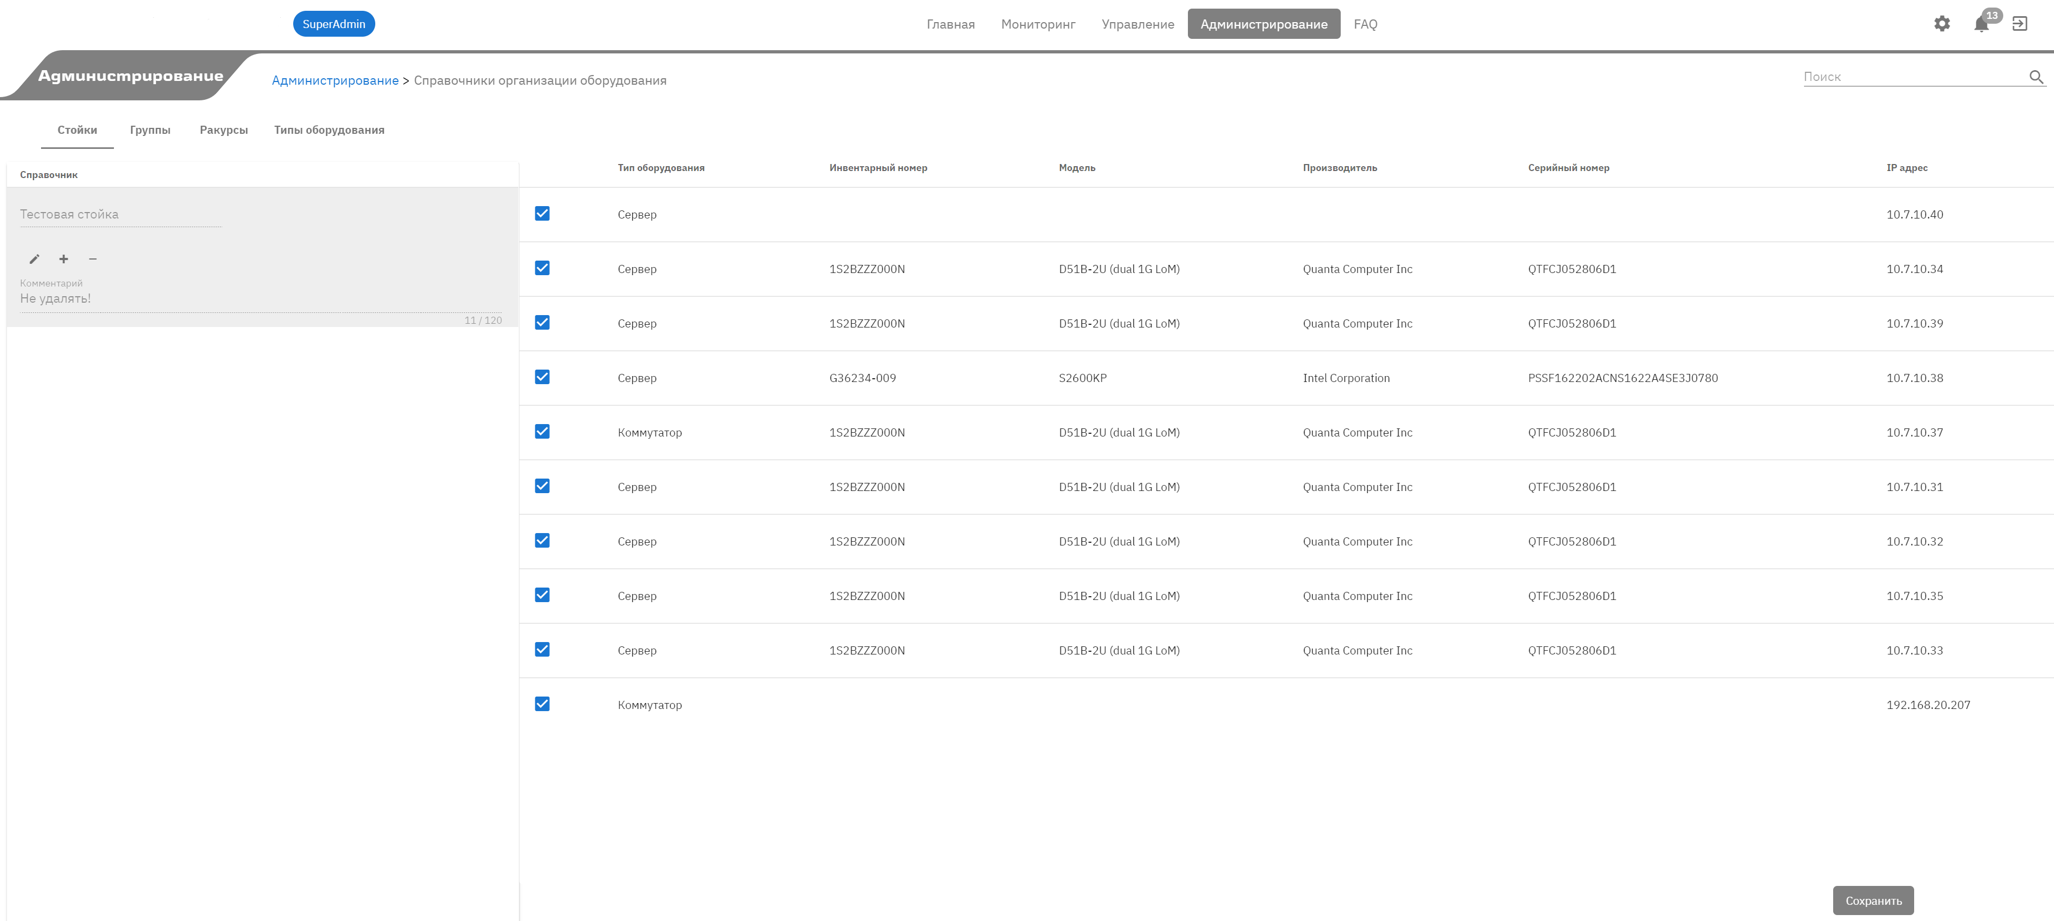
Task: Open the Управление menu item
Action: [1138, 24]
